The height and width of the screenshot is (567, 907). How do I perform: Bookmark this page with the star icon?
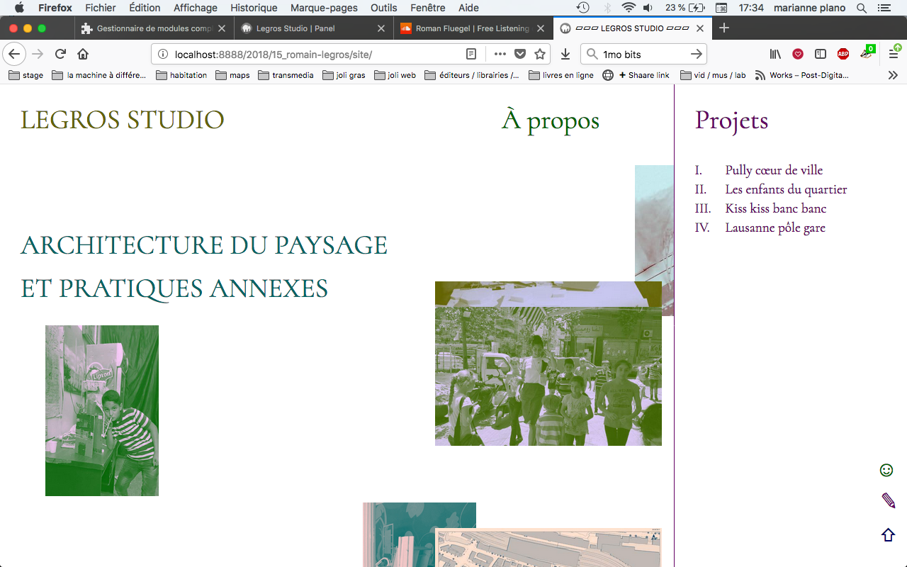tap(540, 55)
